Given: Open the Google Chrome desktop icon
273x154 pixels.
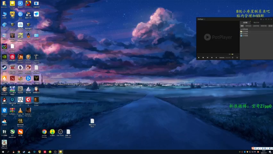Looking at the screenshot, I should coord(44,133).
